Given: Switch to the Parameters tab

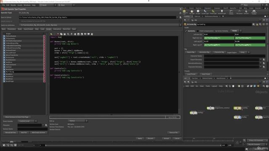Looking at the screenshot, I should pyautogui.click(x=12, y=29).
